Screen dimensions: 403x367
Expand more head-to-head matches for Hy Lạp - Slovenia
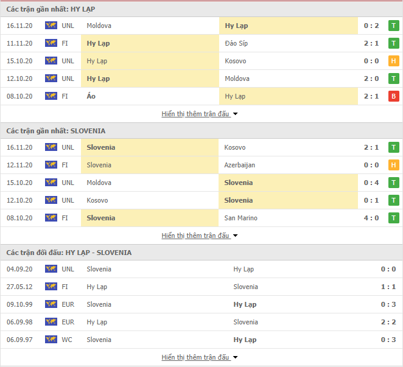click(200, 357)
